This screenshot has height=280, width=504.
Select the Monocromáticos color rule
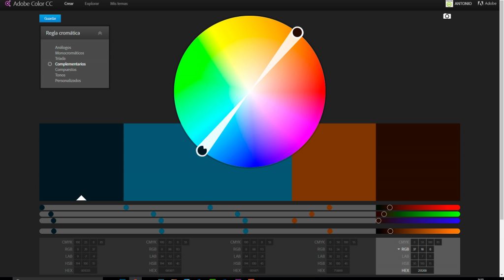coord(69,53)
